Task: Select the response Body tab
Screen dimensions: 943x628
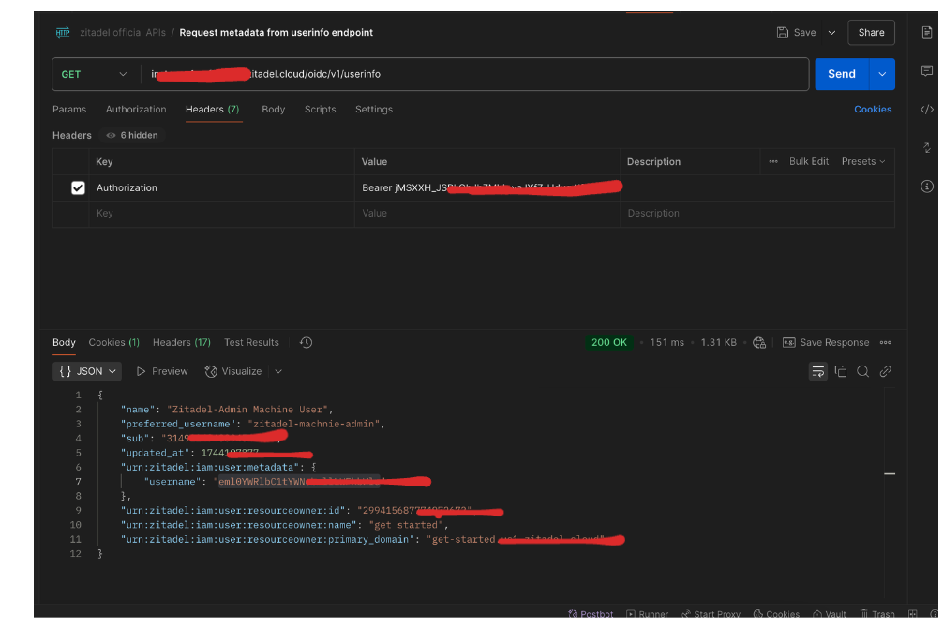Action: pos(64,342)
